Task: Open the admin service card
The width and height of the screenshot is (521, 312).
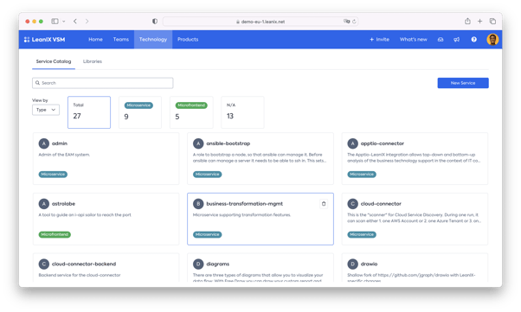Action: click(106, 159)
